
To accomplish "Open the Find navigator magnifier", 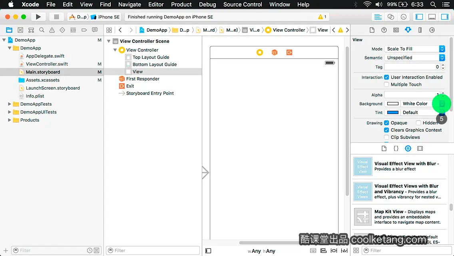I will (x=42, y=30).
